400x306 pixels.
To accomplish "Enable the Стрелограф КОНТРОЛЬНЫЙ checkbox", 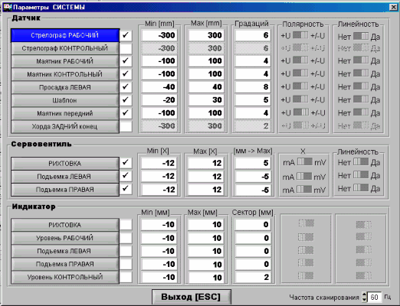I will click(126, 48).
